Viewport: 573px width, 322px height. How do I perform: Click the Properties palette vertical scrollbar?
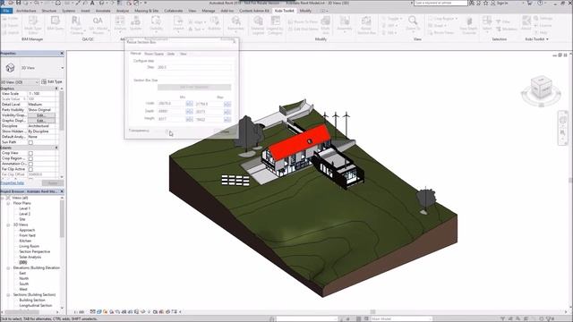[62, 111]
